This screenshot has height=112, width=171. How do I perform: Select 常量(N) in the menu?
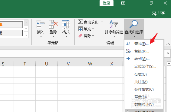144,97
